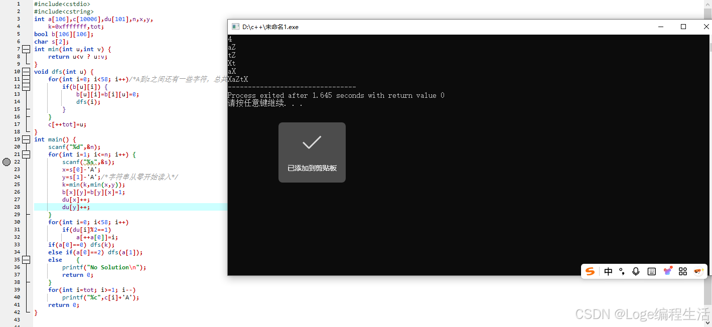712x327 pixels.
Task: Click the k=min(k,min(x,y)); line
Action: tap(94, 185)
